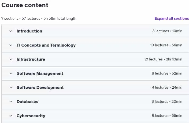Select the Databases section title
This screenshot has height=123, width=189.
(x=28, y=102)
